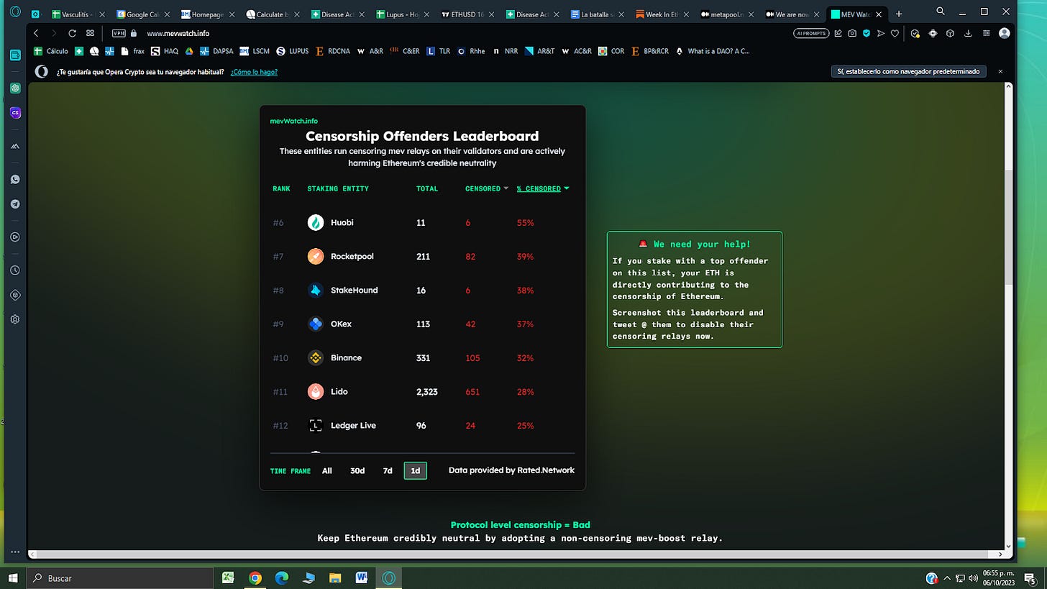
Task: Select the 7d time frame
Action: 388,470
